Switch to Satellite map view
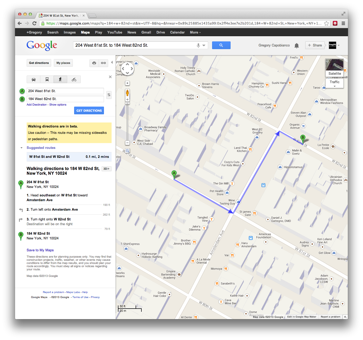This screenshot has width=363, height=340. 335,68
